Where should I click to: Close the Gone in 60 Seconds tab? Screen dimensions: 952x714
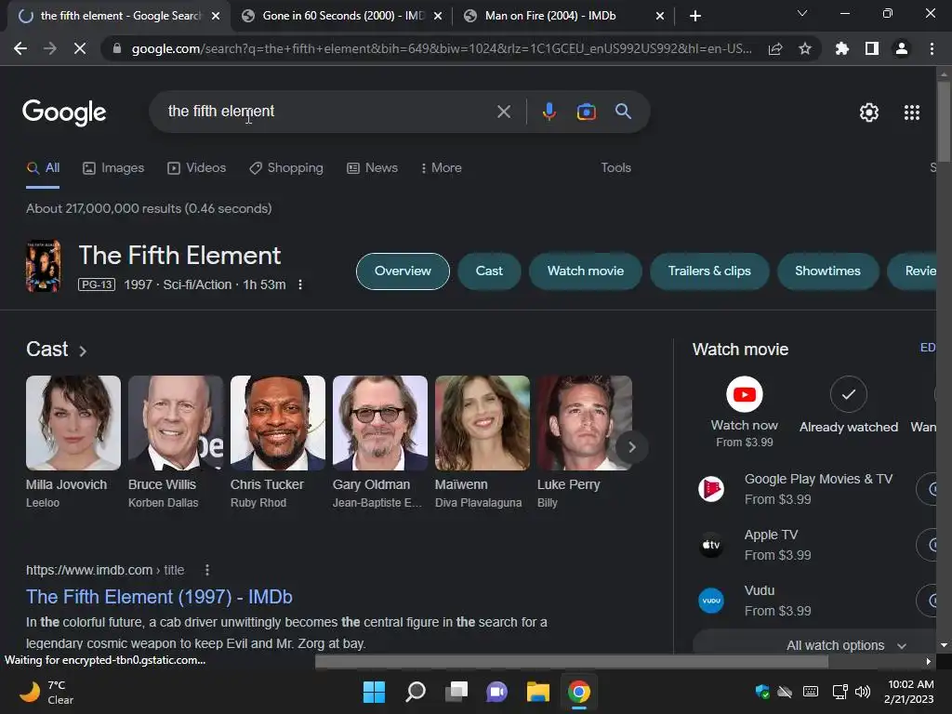[x=438, y=16]
